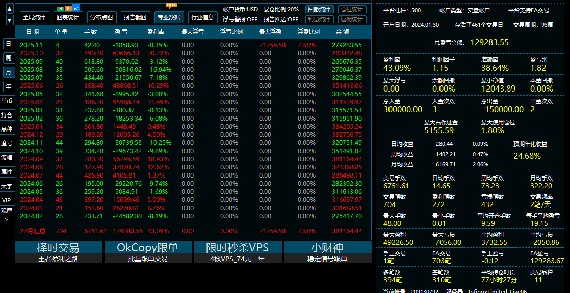This screenshot has width=570, height=293.
Task: Open the 品种 sidebar item
Action: 7,129
